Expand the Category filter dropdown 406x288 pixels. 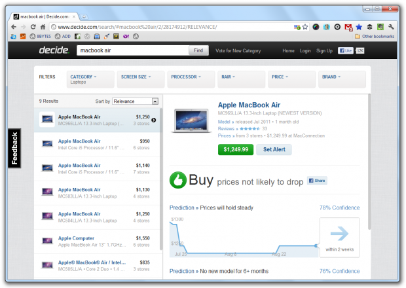(90, 79)
